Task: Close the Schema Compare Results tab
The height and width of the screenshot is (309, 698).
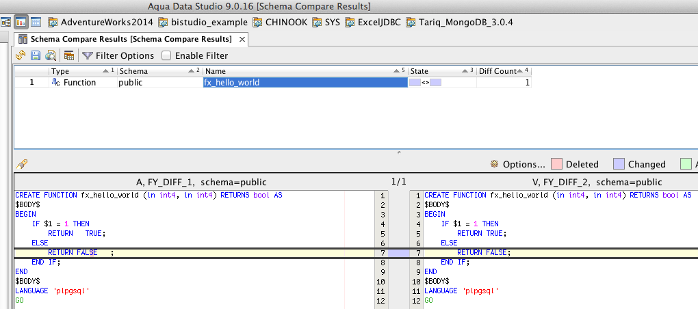Action: pyautogui.click(x=242, y=39)
